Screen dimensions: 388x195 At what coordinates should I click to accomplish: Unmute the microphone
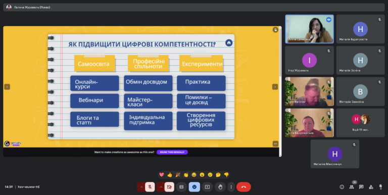pyautogui.click(x=150, y=187)
